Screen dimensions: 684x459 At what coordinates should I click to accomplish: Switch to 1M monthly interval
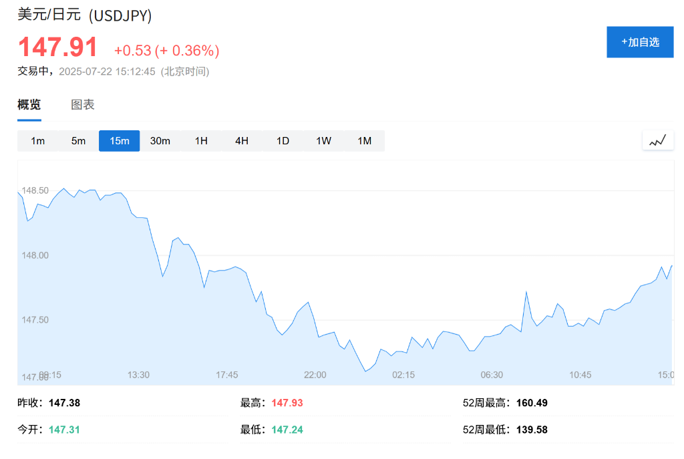tap(364, 141)
